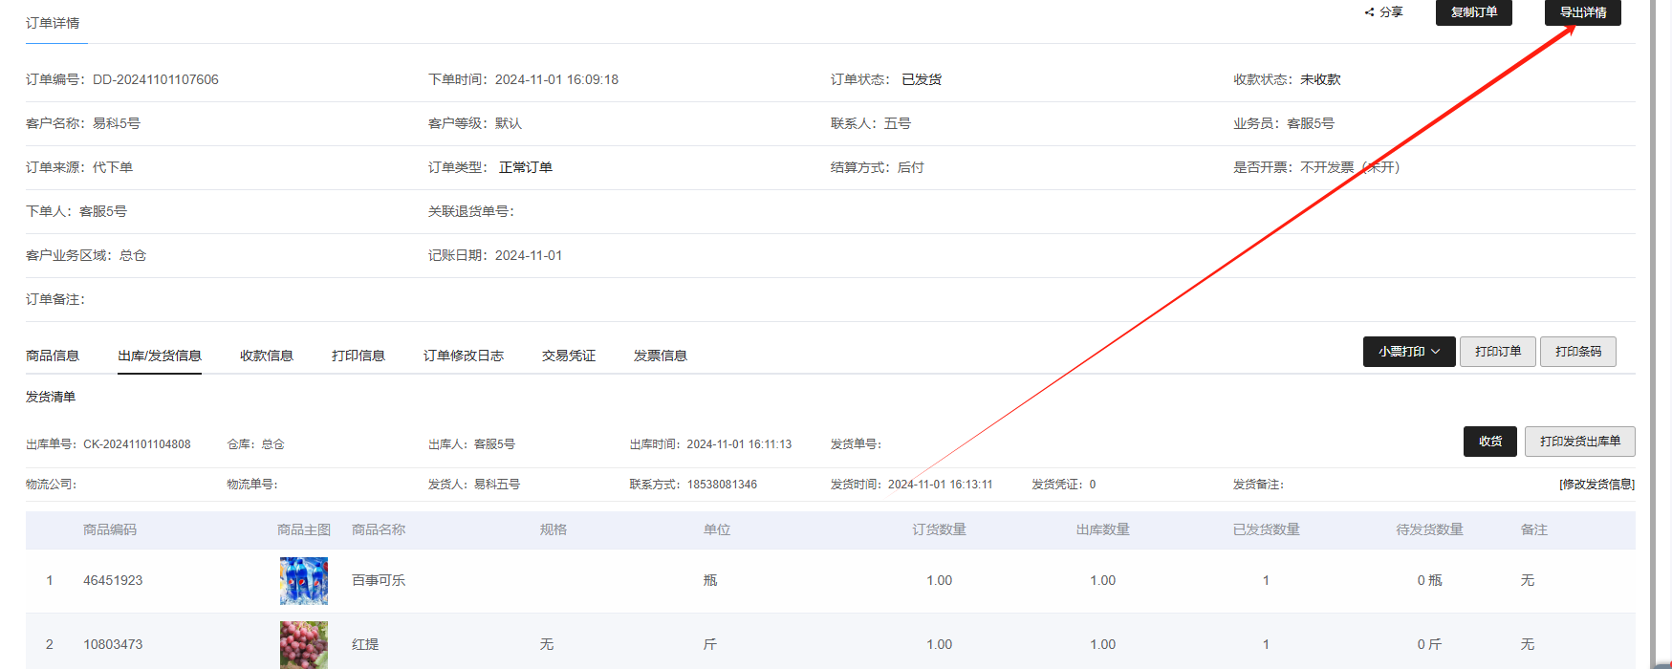Click the 打印发货出库单 button
This screenshot has height=669, width=1672.
coord(1579,442)
